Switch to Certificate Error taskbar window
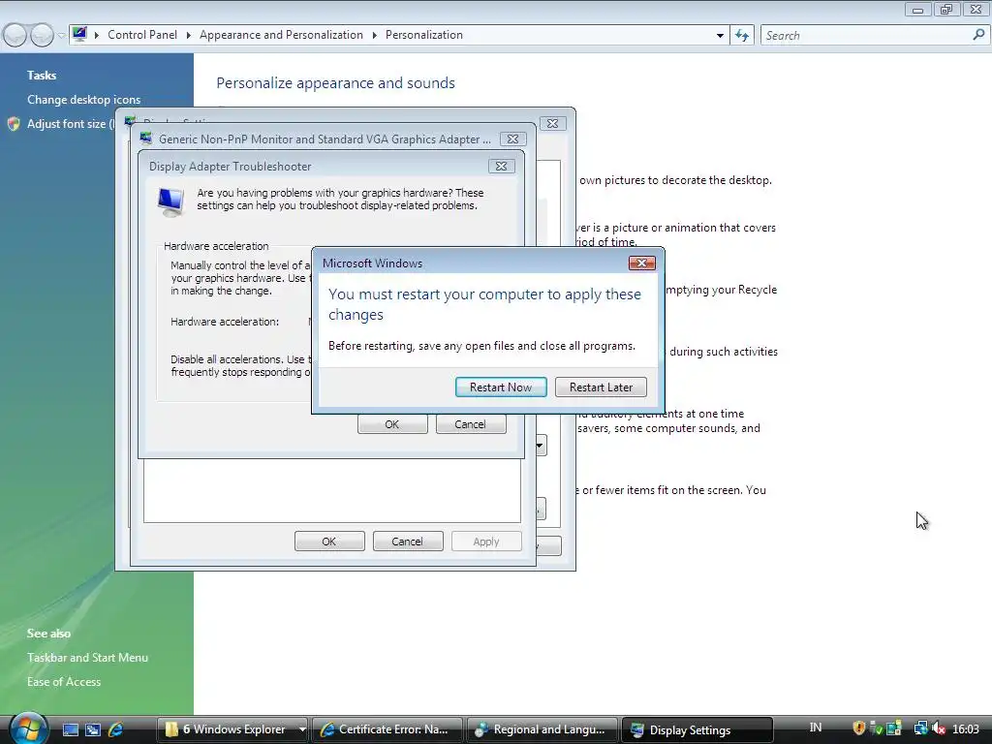 point(387,729)
